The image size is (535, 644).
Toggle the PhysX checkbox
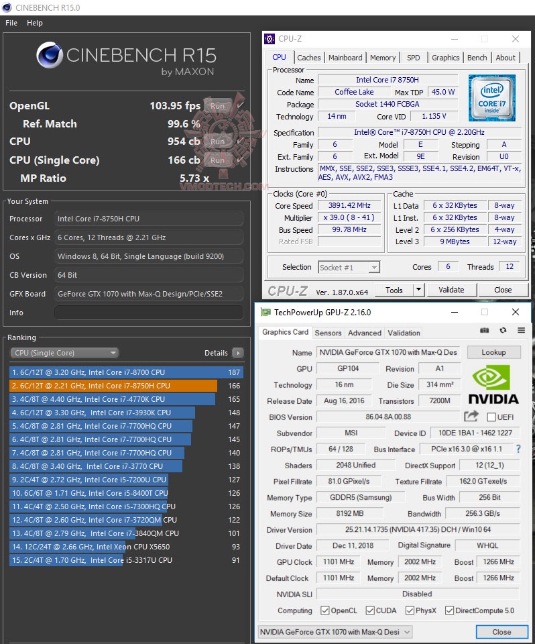coord(410,610)
